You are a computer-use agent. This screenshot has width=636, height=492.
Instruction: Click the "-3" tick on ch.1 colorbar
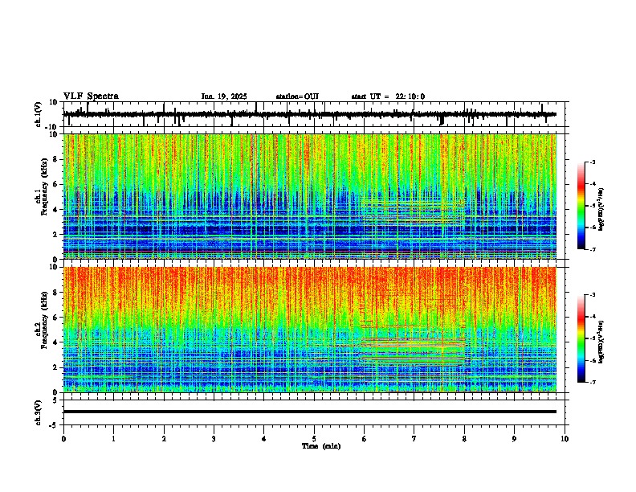point(592,162)
